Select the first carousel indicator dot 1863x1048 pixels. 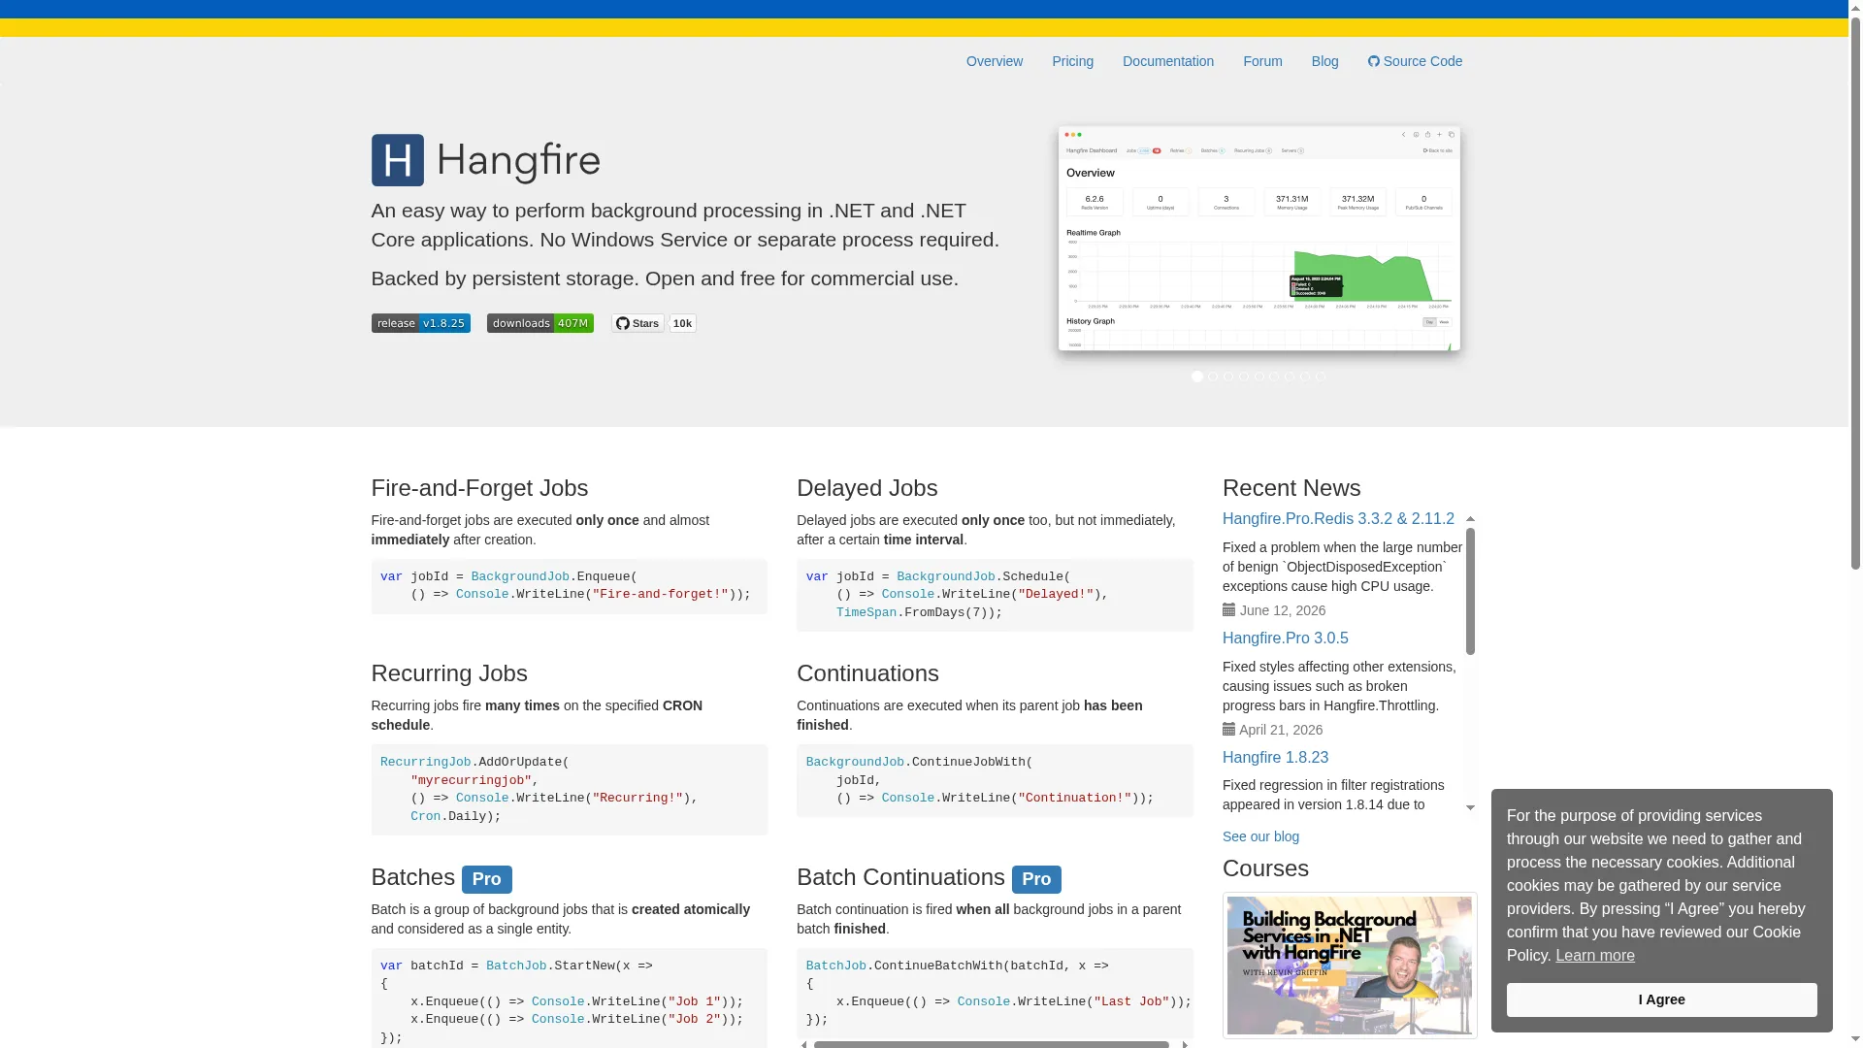click(1196, 377)
